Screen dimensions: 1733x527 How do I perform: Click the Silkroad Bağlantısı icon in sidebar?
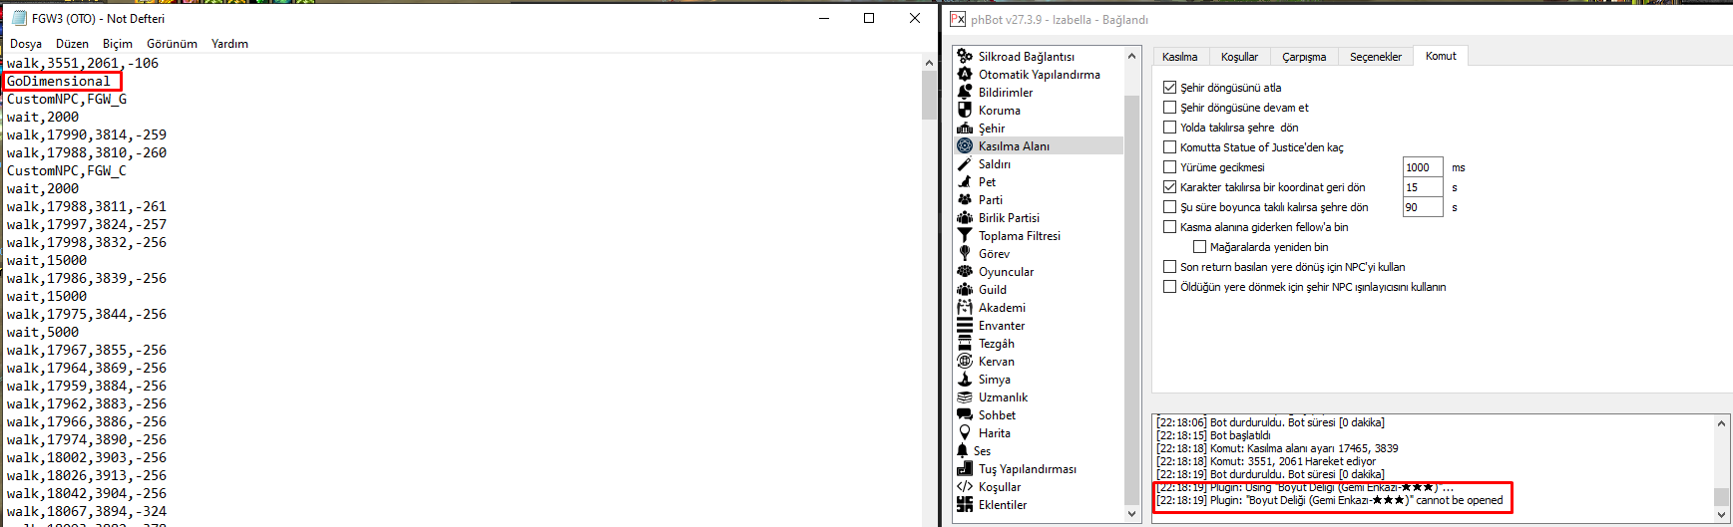965,57
